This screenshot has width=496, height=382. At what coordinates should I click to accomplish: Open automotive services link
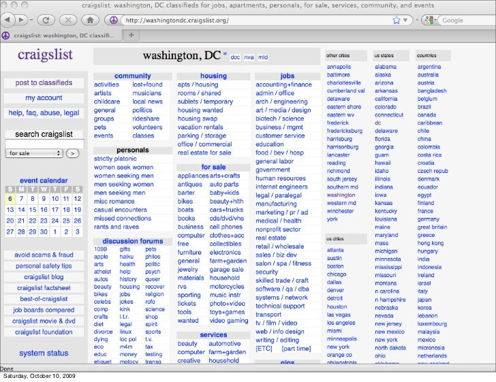coord(225,343)
